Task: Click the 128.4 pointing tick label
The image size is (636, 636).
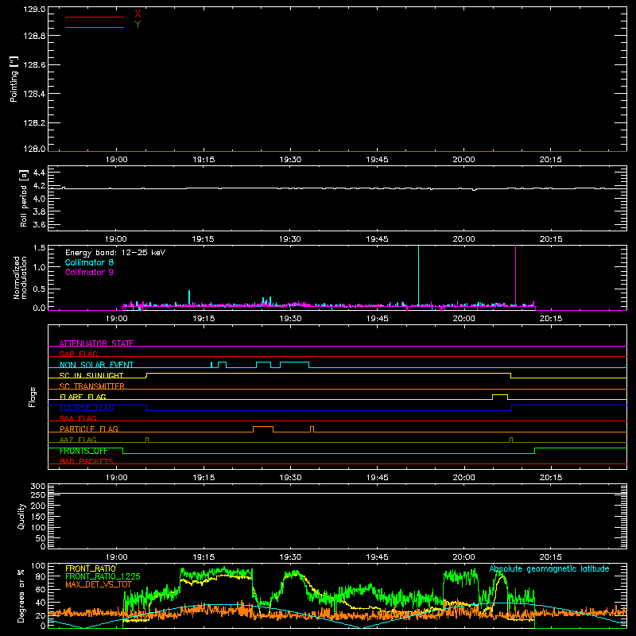Action: 34,94
